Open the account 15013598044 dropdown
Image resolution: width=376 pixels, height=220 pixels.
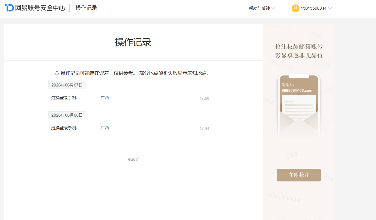pos(316,8)
